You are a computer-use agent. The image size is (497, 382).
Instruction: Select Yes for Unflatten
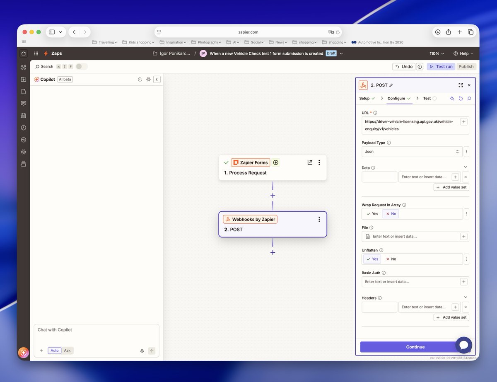pos(372,259)
